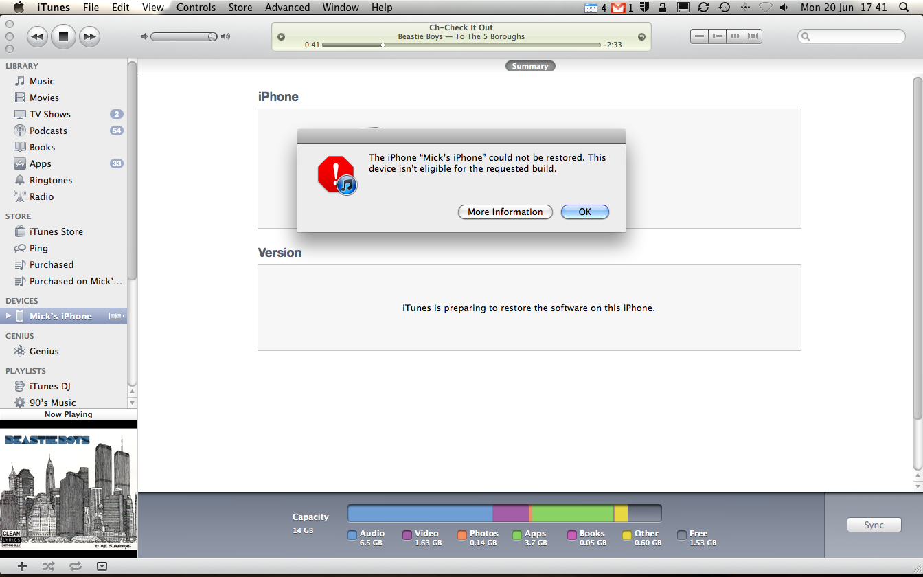
Task: Open Wi-Fi status in menu bar
Action: (x=766, y=8)
